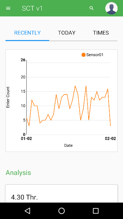Tap the 01-02 start date label
The height and width of the screenshot is (219, 123).
(x=26, y=139)
